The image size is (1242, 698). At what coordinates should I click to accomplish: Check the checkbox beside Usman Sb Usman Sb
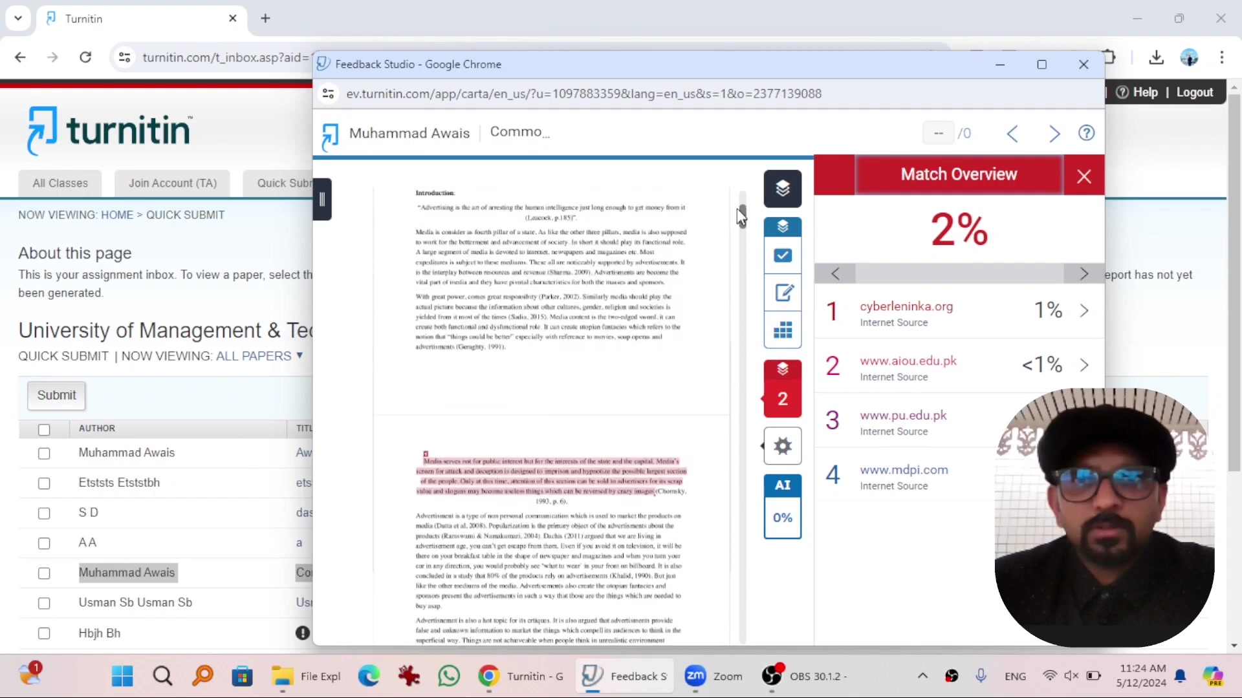[x=43, y=602]
